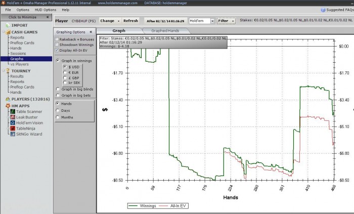Open the Filter dropdown
The width and height of the screenshot is (354, 214).
click(x=226, y=21)
